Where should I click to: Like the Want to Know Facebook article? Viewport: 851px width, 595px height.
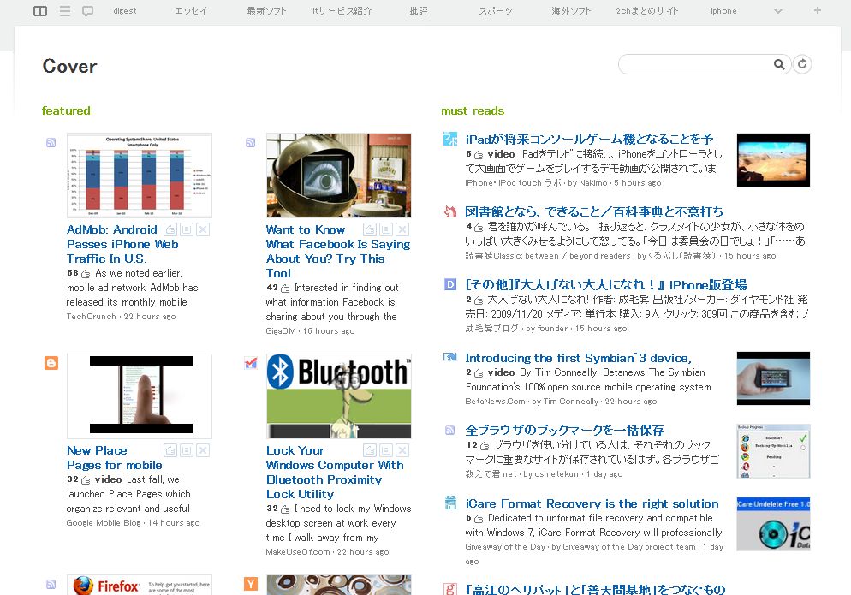click(370, 229)
